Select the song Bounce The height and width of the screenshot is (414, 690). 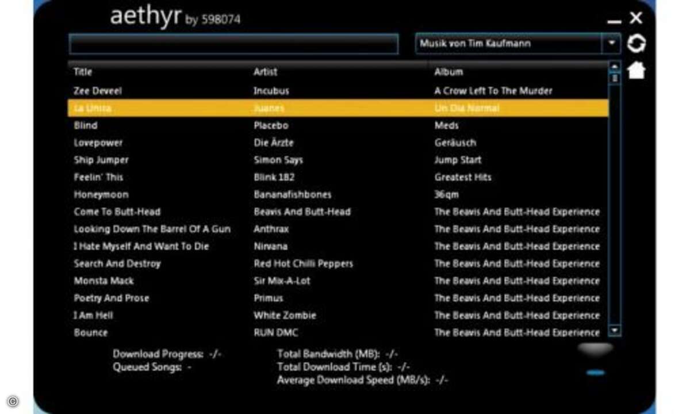pyautogui.click(x=91, y=332)
